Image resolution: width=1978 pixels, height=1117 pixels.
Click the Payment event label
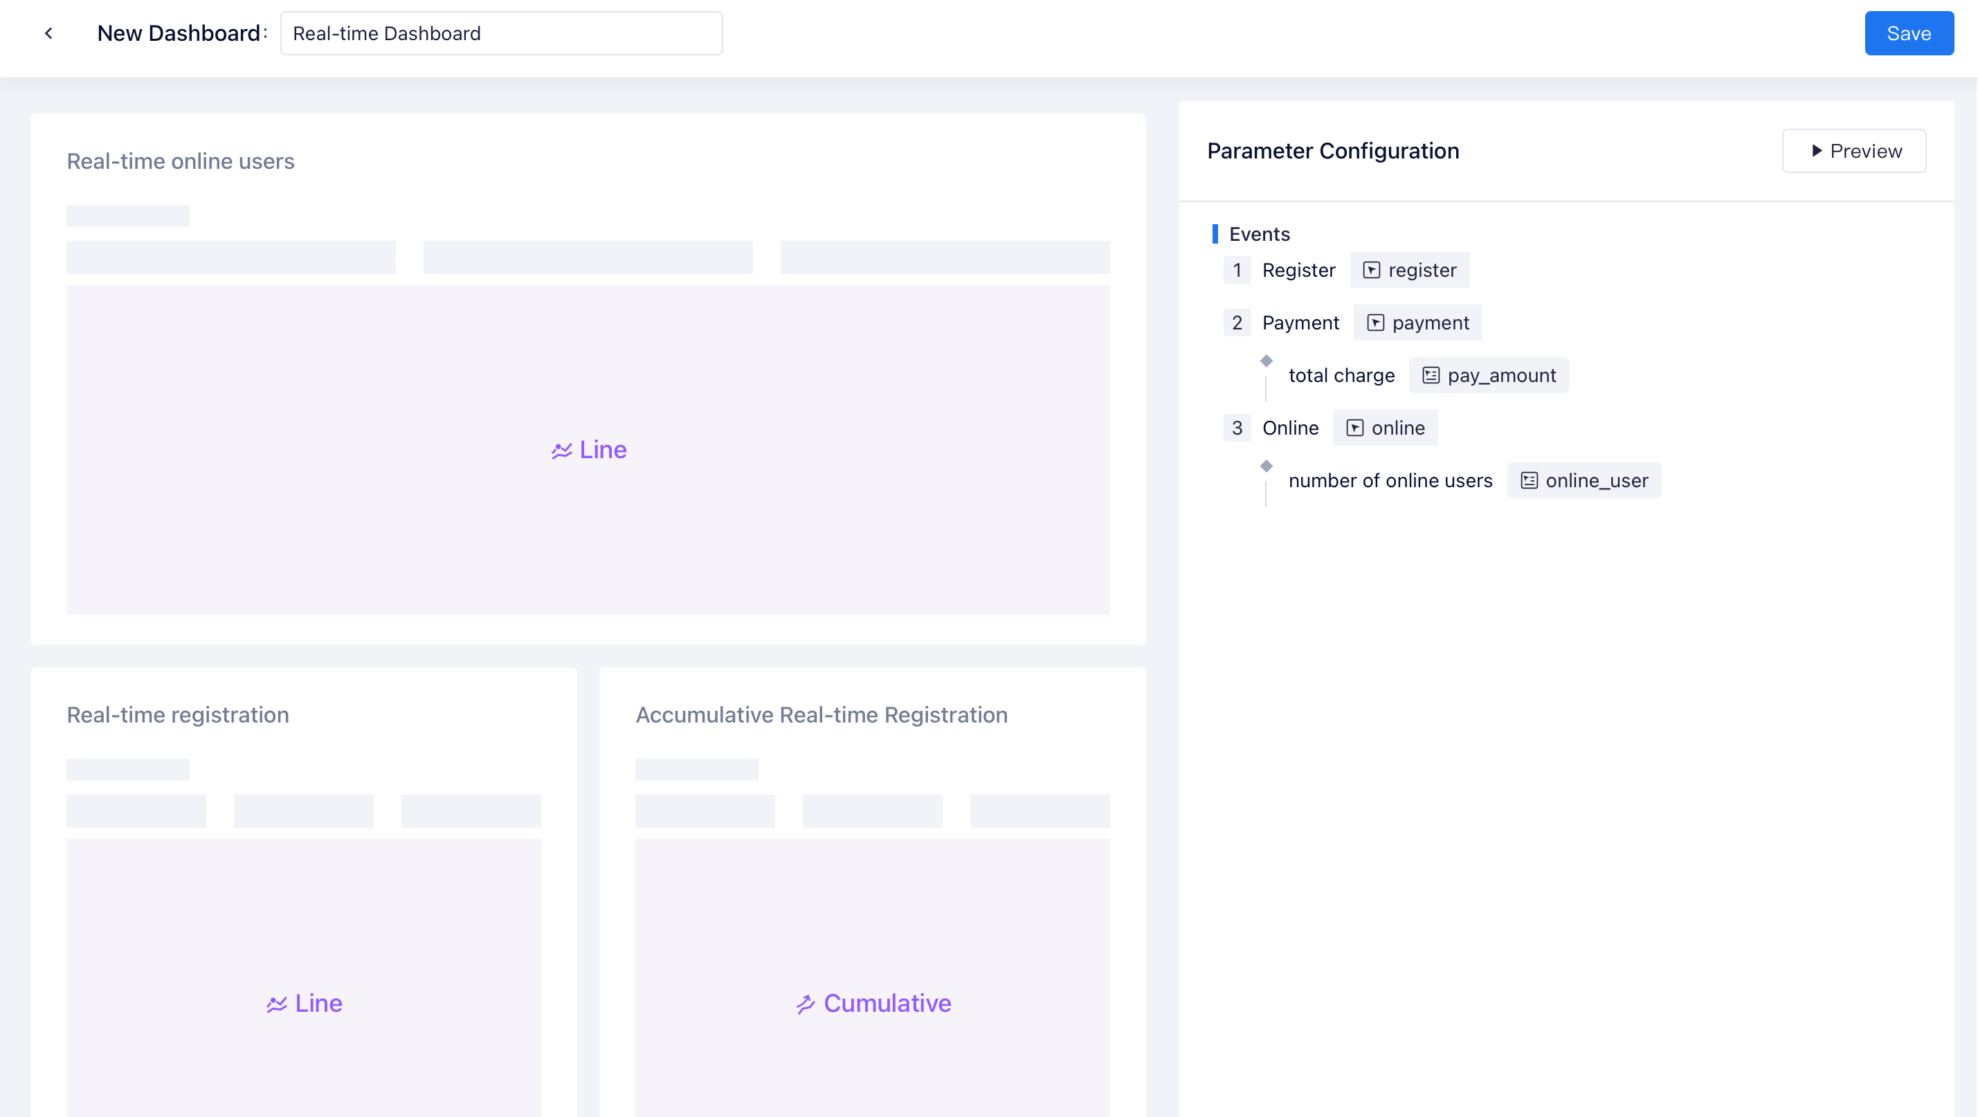point(1300,323)
